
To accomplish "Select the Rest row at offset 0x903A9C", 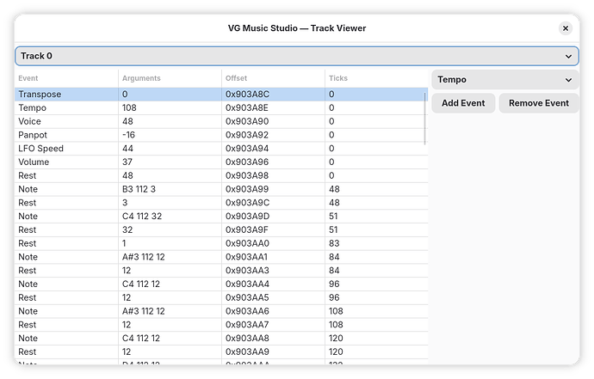I will point(221,203).
